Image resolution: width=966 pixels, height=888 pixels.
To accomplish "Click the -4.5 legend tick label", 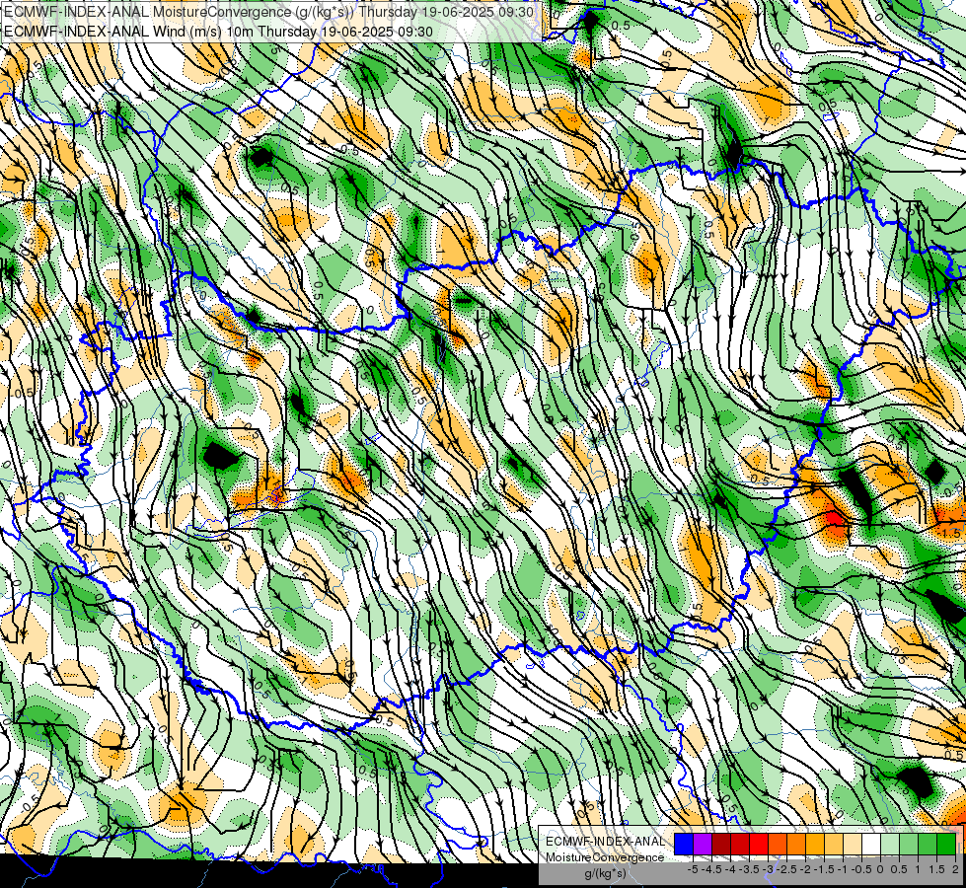I will [711, 869].
